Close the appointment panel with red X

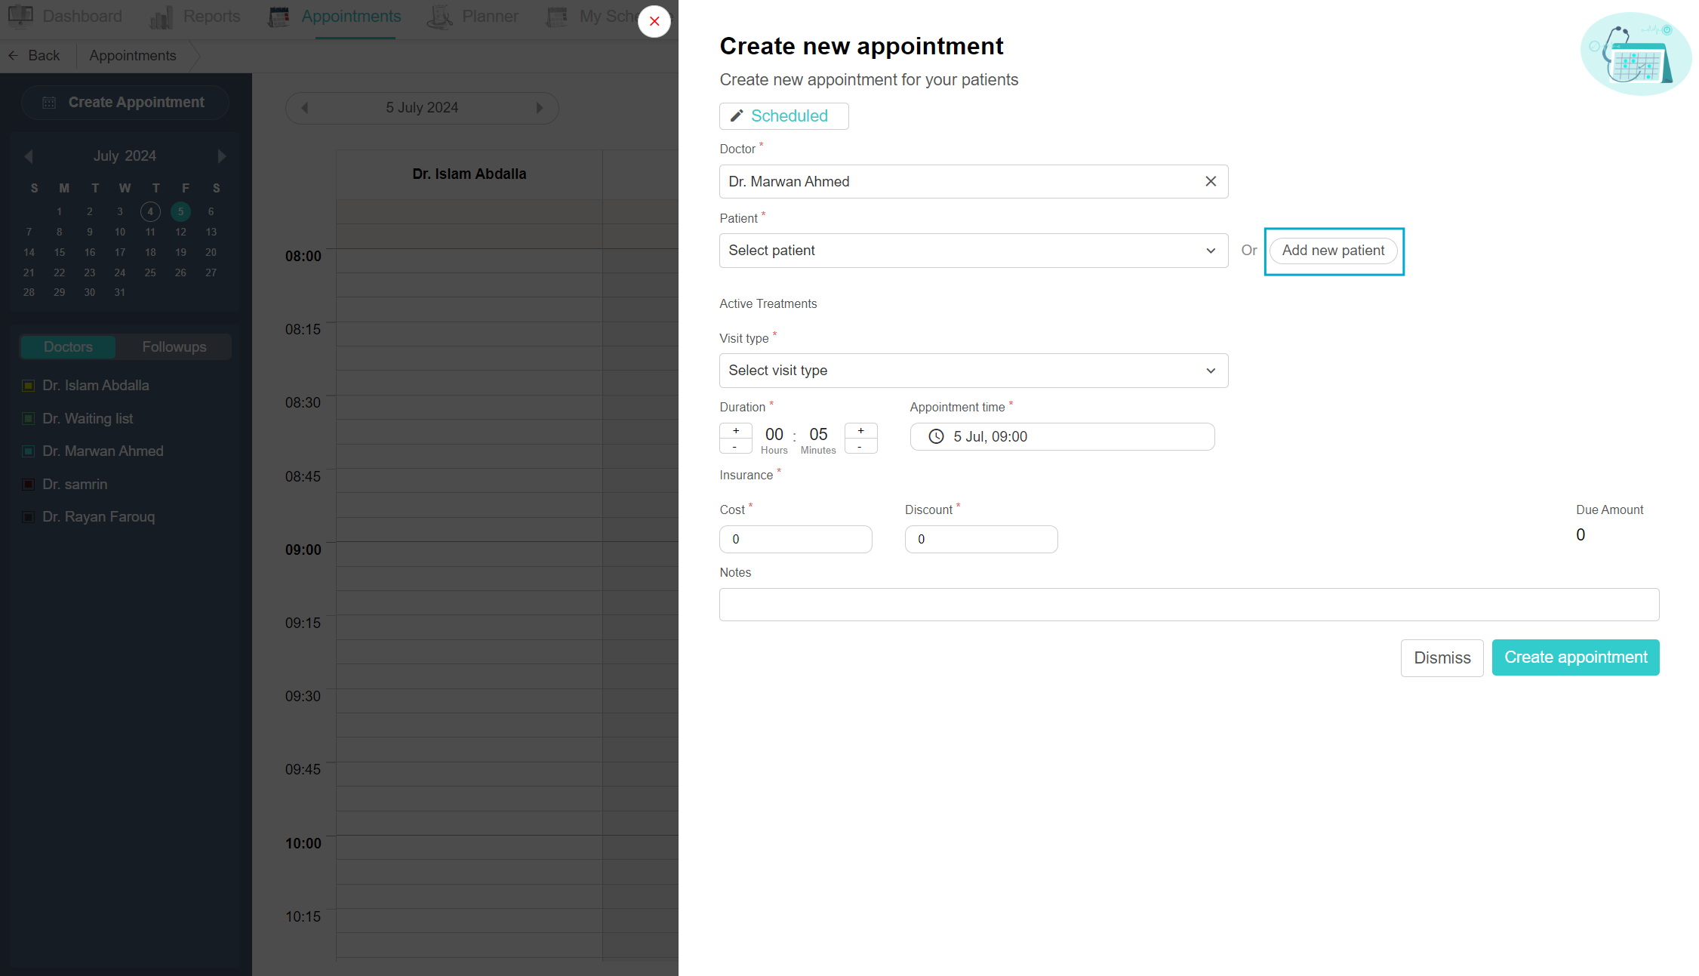point(654,21)
